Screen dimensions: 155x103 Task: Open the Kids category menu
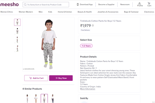[x=50, y=12]
